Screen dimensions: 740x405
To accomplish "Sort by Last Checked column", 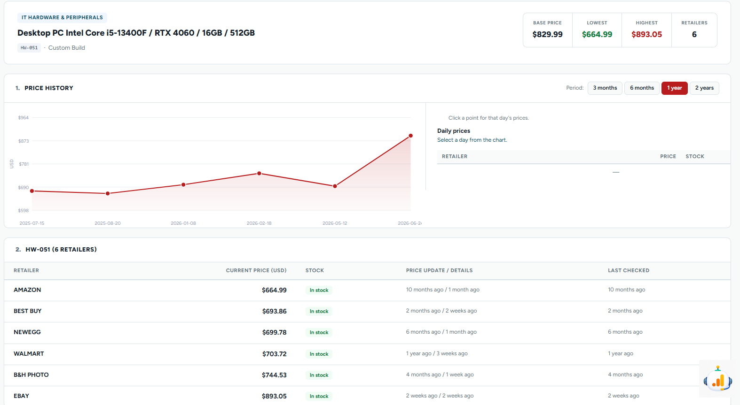I will (629, 271).
